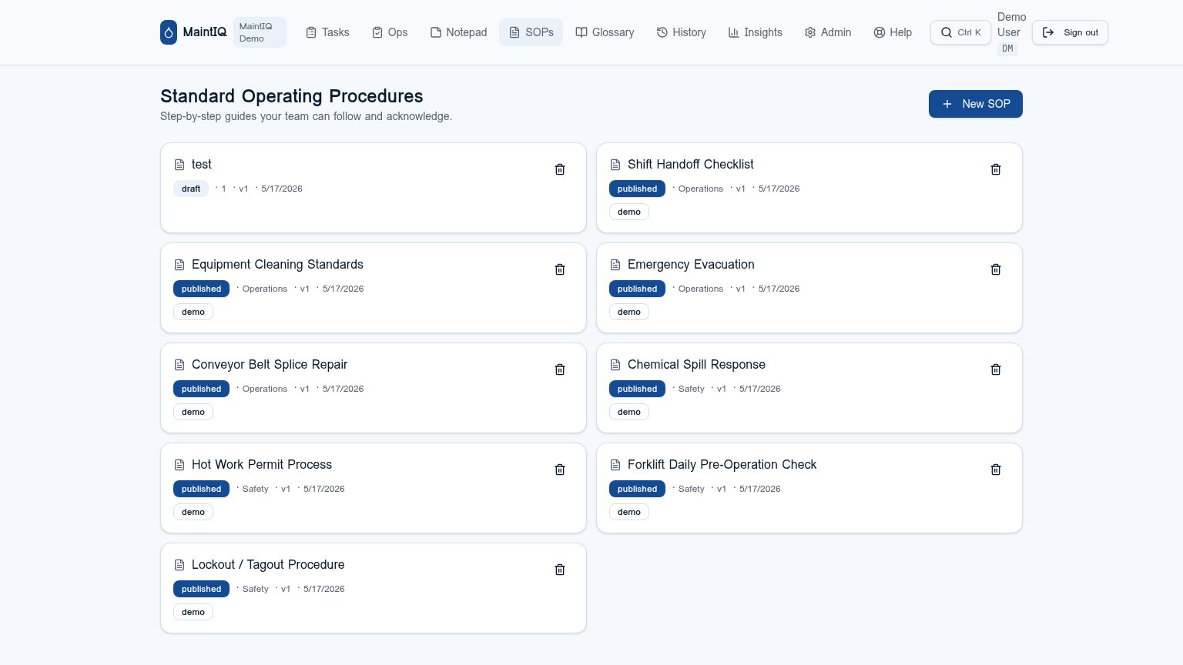
Task: Open the Insights dashboard
Action: (x=756, y=32)
